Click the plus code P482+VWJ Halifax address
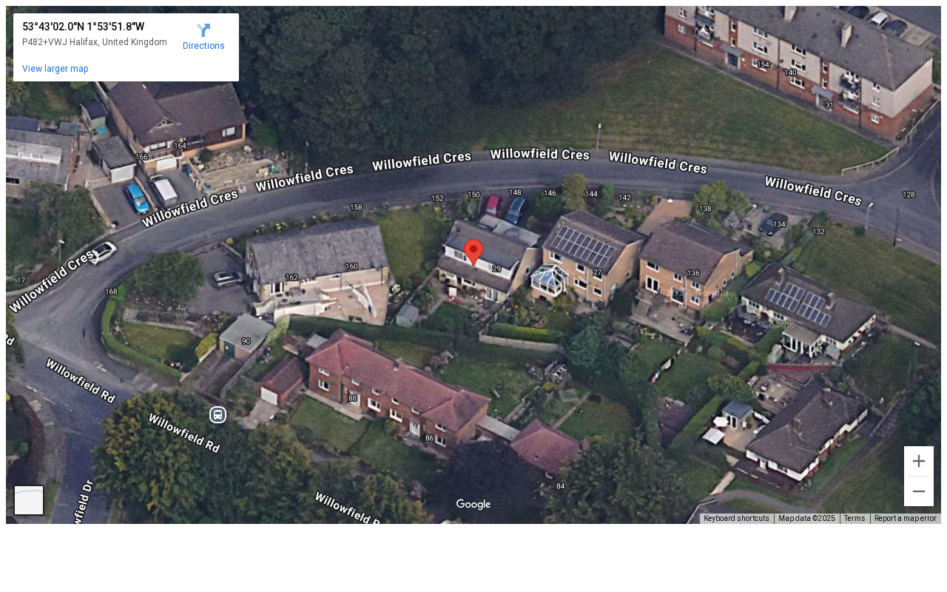The width and height of the screenshot is (947, 592). click(x=95, y=42)
